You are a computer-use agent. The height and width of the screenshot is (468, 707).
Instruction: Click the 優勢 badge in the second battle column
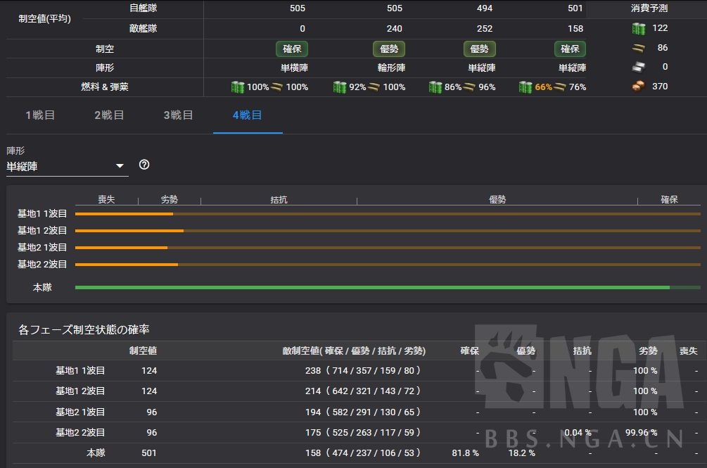[389, 49]
